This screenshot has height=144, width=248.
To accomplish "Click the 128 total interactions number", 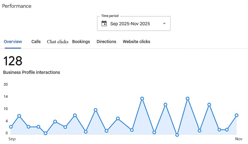I will [13, 61].
